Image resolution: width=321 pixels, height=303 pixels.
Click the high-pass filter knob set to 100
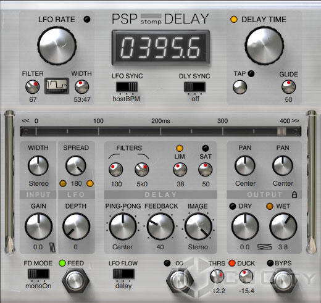[x=116, y=169]
